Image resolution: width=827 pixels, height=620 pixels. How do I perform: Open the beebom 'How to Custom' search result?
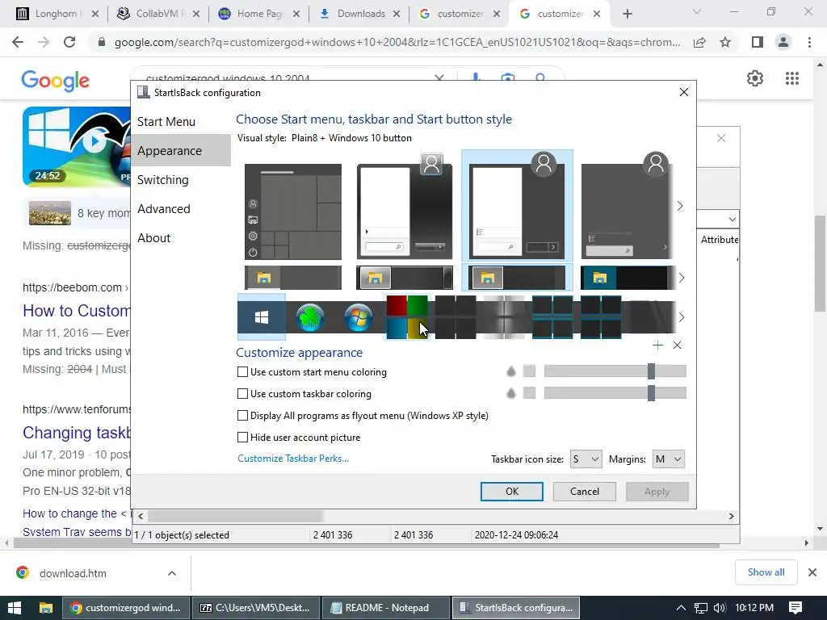pyautogui.click(x=77, y=311)
